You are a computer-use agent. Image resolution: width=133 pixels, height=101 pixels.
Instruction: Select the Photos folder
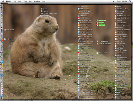click(x=79, y=72)
